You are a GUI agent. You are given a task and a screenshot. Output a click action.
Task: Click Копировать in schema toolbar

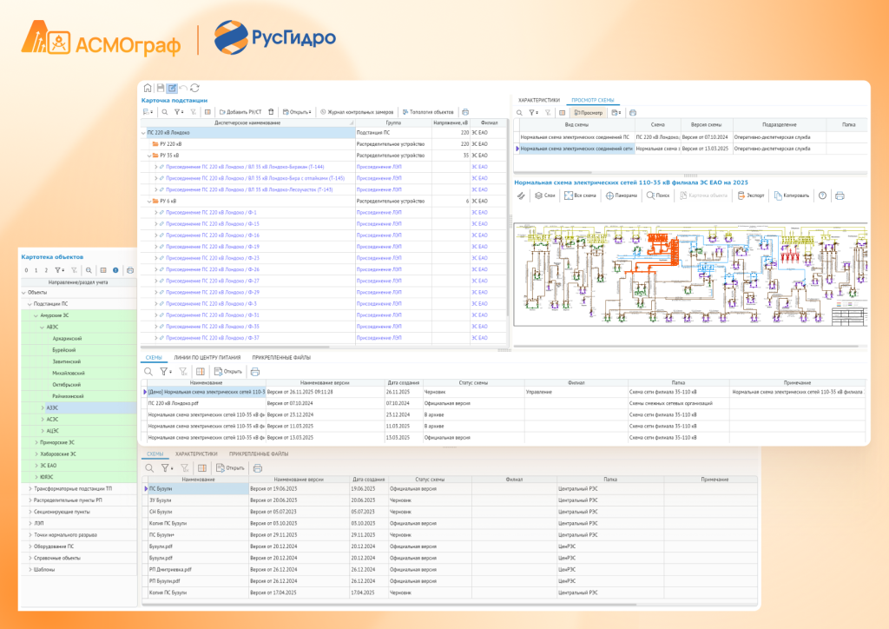791,195
